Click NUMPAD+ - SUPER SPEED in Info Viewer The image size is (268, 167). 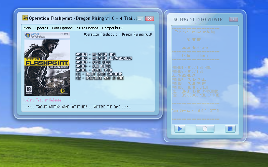click(x=189, y=79)
